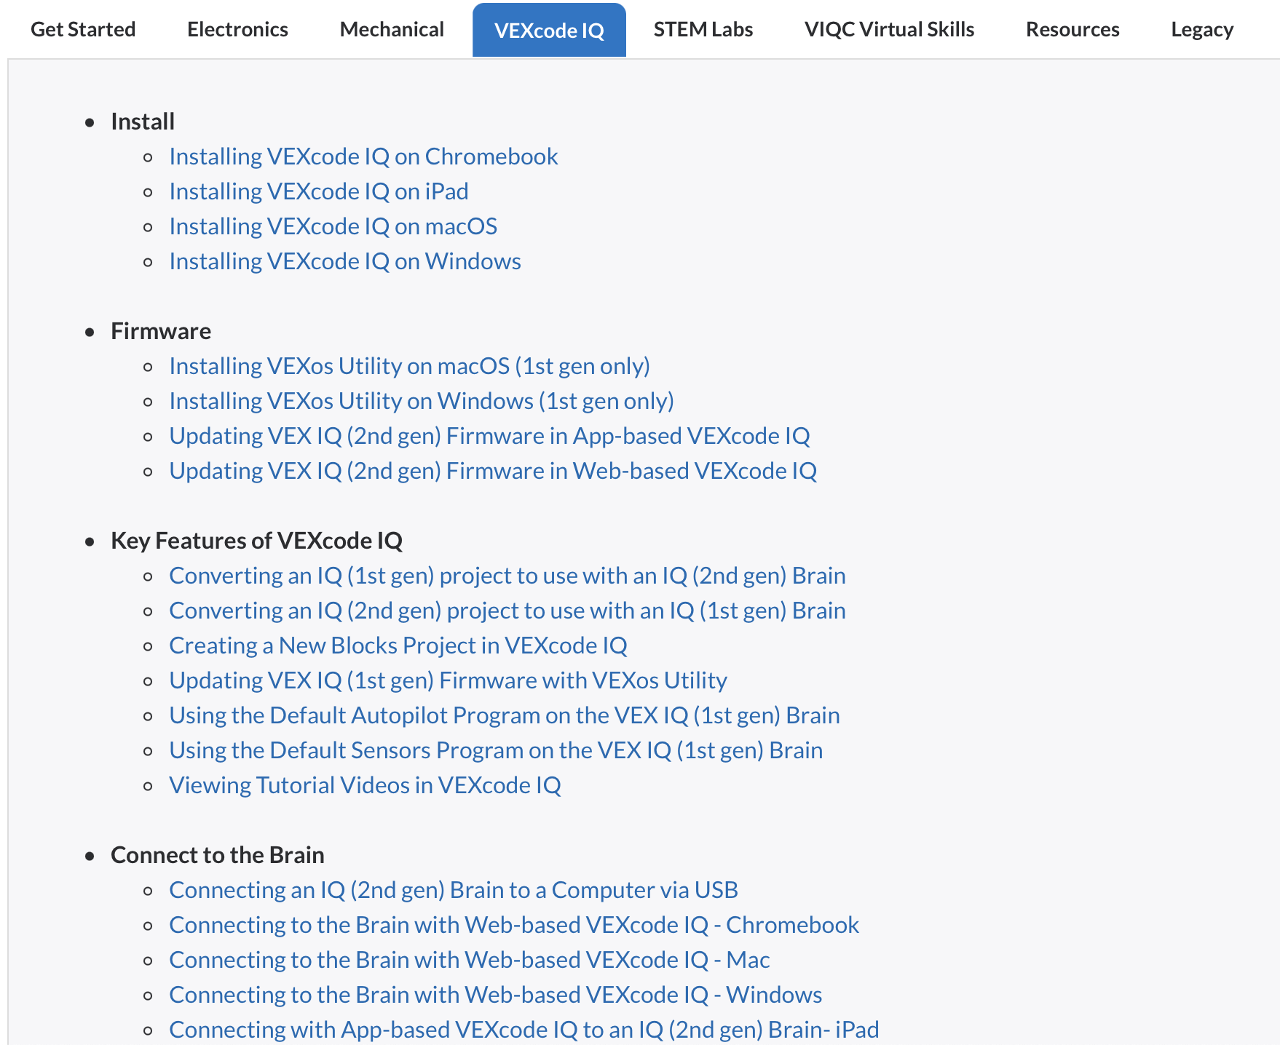Screen dimensions: 1280x1045
Task: Open Connecting to Brain with Web-based VEXcode Chromebook
Action: point(513,924)
